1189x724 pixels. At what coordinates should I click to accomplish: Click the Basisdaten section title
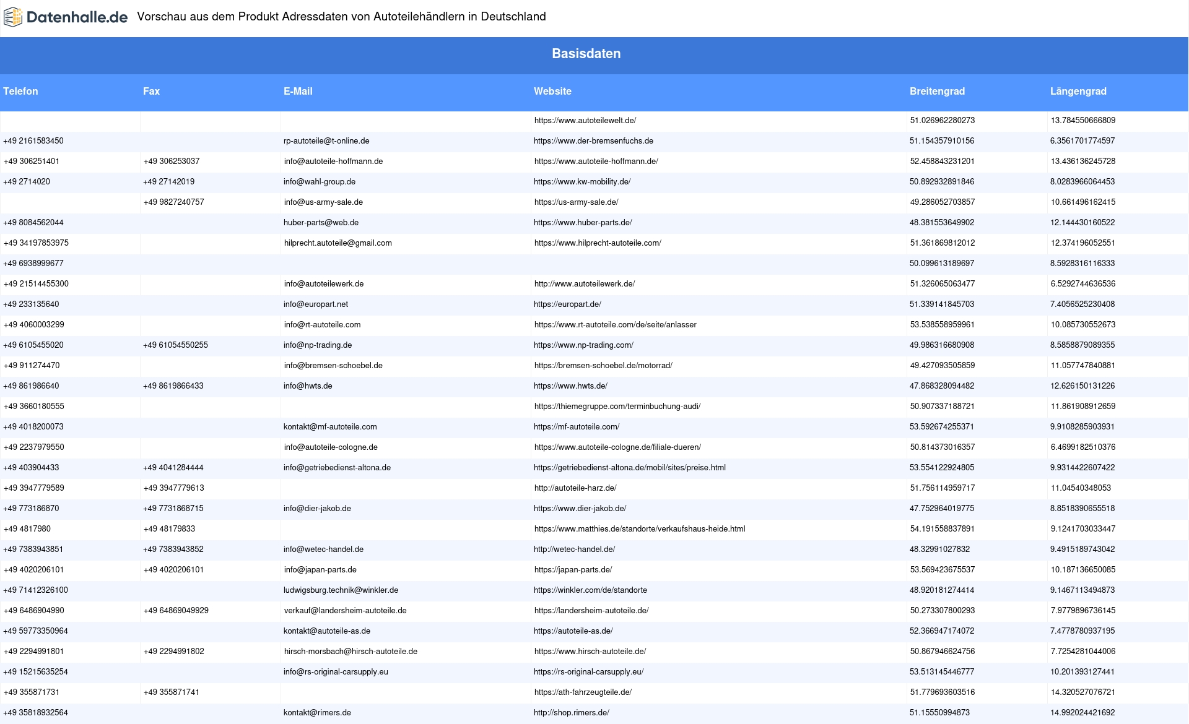pos(586,54)
